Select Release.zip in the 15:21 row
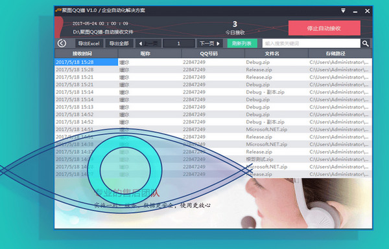The image size is (389, 249). (x=259, y=77)
